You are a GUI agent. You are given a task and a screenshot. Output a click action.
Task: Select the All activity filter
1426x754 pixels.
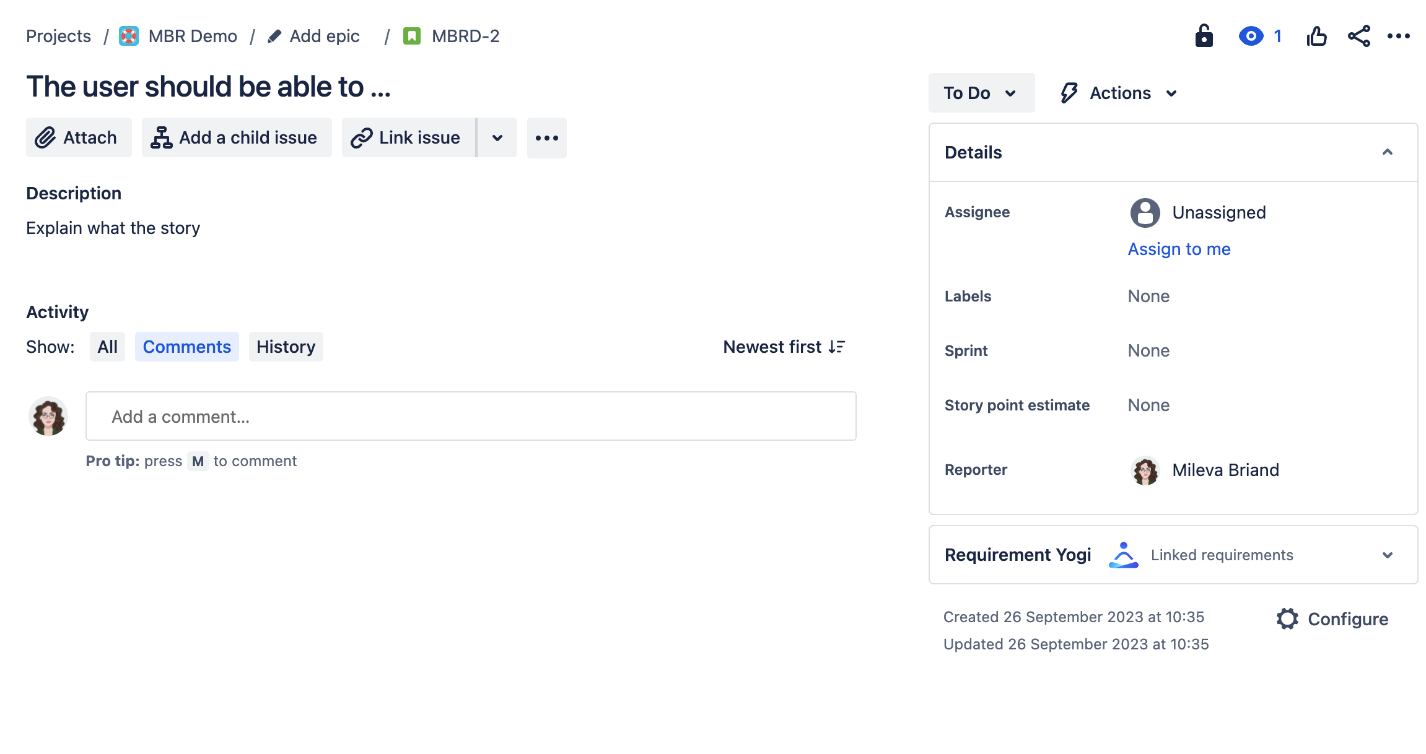107,347
